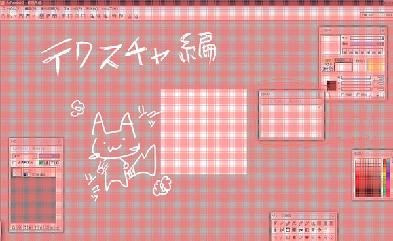Select the outlined circle shape icon
Image resolution: width=393 pixels, height=241 pixels.
click(x=301, y=237)
